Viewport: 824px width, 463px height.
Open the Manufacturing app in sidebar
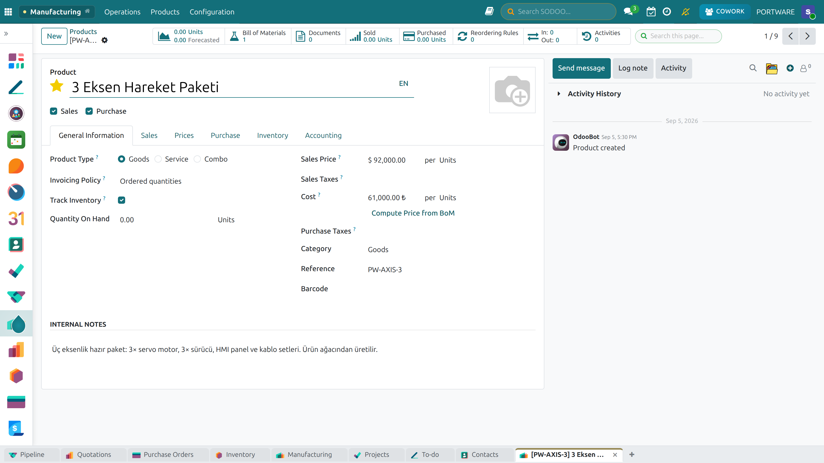(x=16, y=323)
